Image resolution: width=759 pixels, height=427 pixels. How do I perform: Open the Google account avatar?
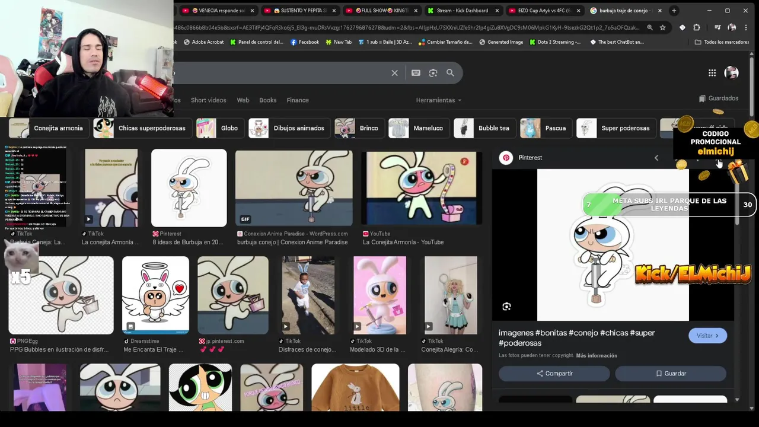731,73
